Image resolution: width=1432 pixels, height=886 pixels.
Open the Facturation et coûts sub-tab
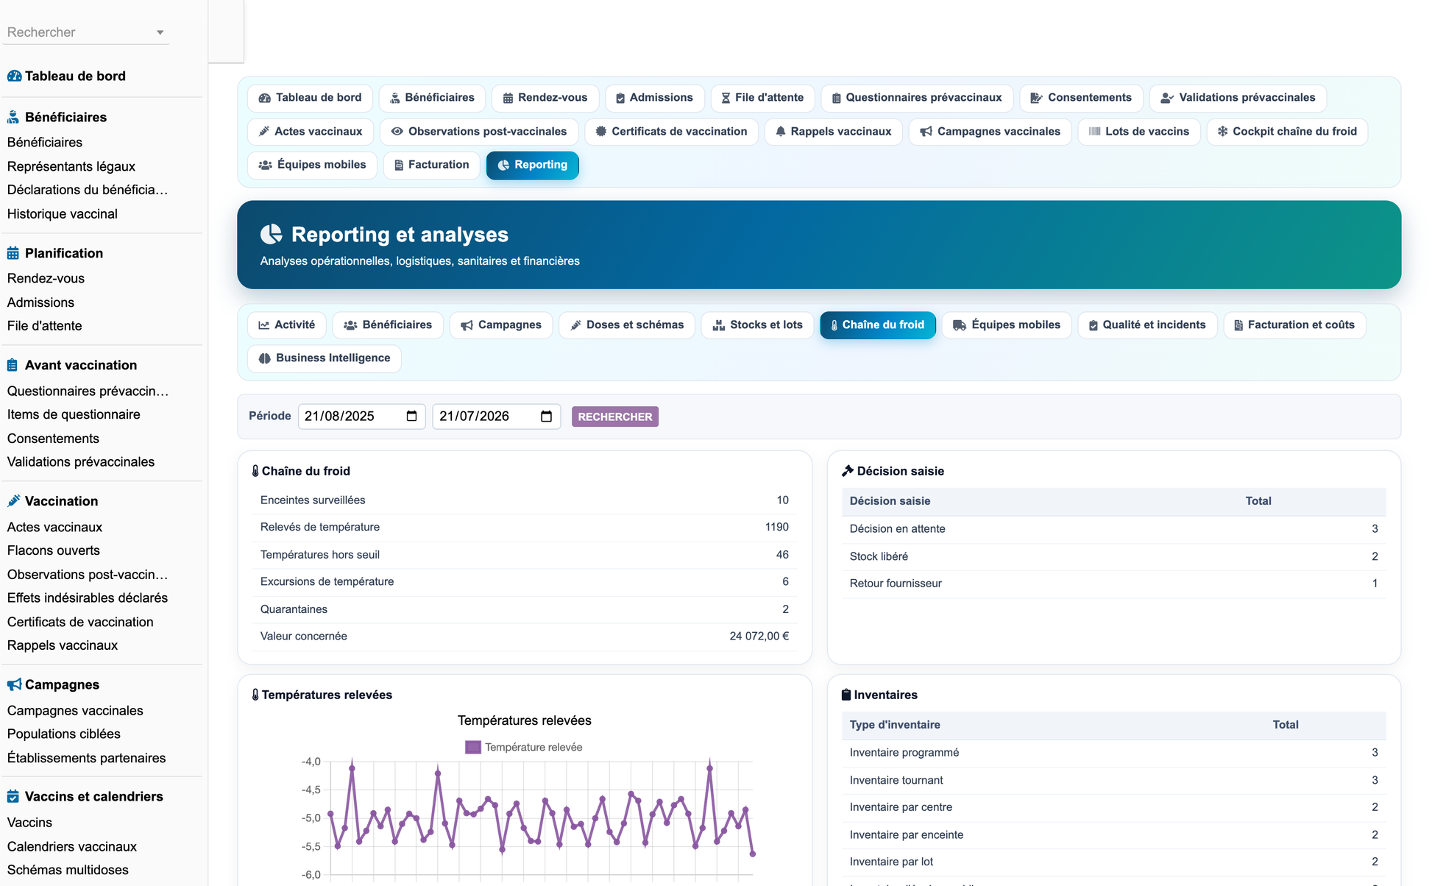click(1294, 325)
